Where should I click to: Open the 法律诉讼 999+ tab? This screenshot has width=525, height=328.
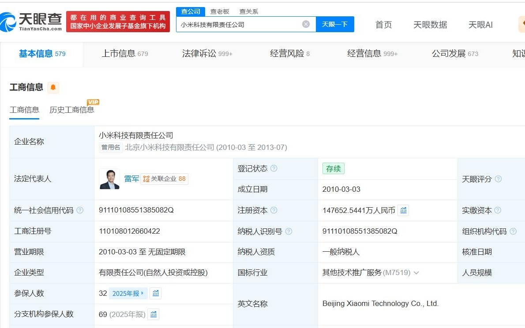[207, 54]
